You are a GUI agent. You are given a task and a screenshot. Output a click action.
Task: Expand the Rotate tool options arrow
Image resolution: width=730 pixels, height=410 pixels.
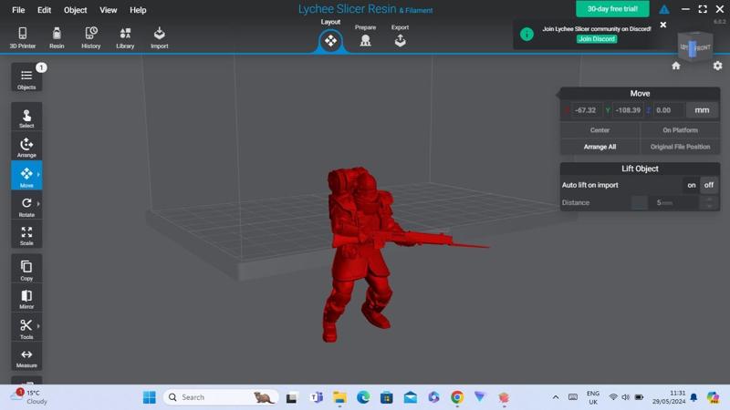tap(38, 204)
